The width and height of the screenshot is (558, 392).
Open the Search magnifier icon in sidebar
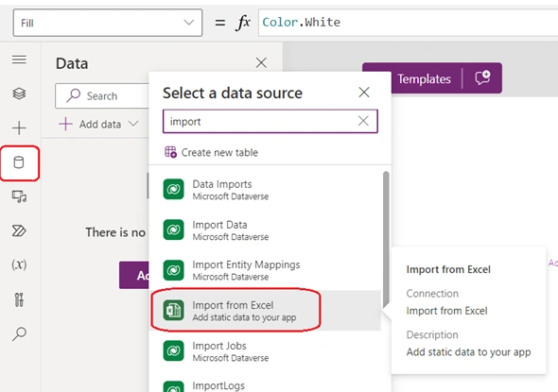coord(19,333)
